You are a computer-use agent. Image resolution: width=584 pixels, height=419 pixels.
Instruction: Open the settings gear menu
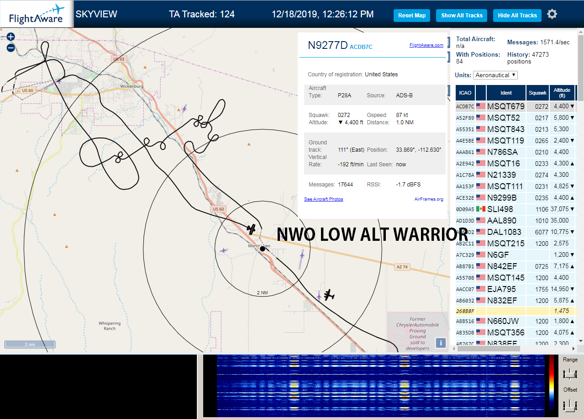tap(552, 15)
